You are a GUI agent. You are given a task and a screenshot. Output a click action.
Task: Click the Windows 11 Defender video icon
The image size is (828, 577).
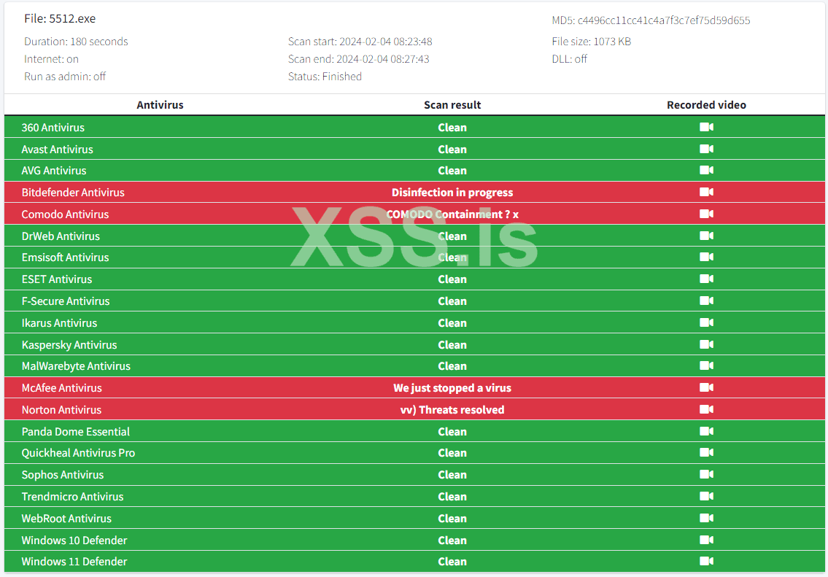coord(706,561)
